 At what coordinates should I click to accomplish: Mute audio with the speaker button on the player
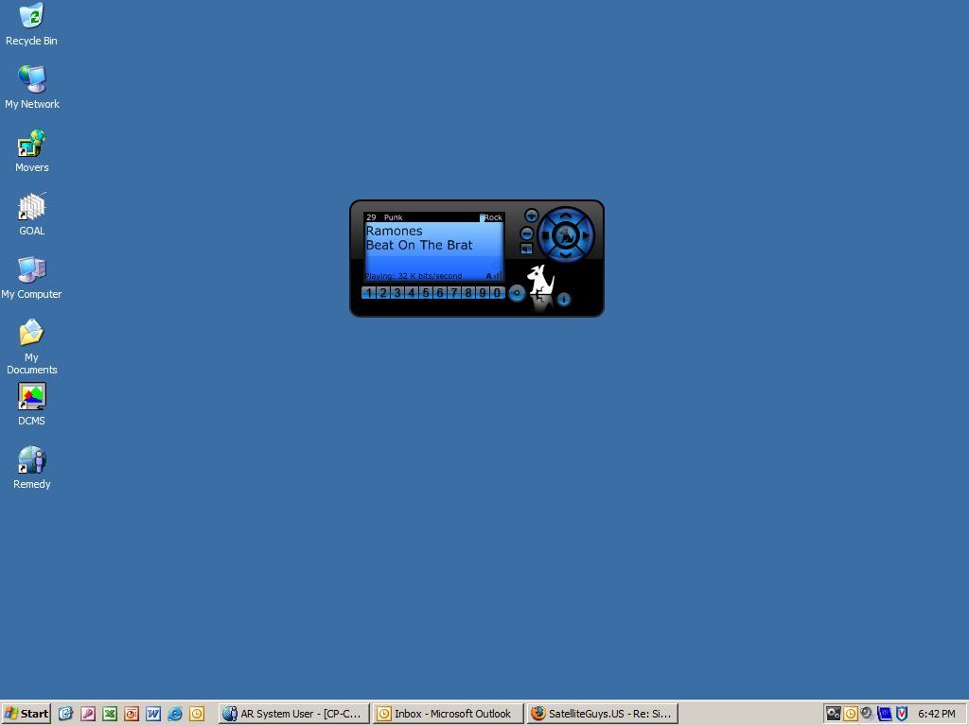coord(526,249)
